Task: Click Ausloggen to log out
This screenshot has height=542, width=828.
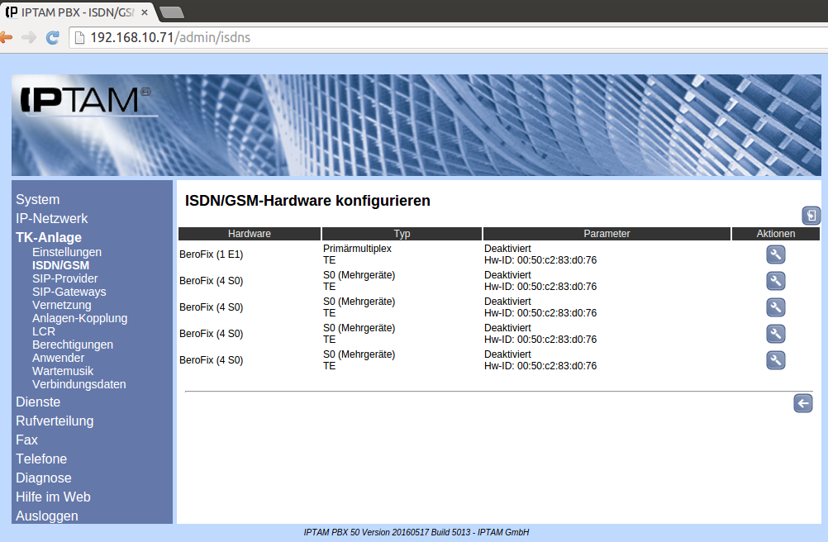Action: pyautogui.click(x=46, y=516)
